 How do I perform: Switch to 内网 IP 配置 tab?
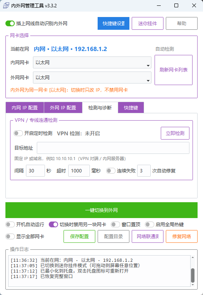pos(25,107)
